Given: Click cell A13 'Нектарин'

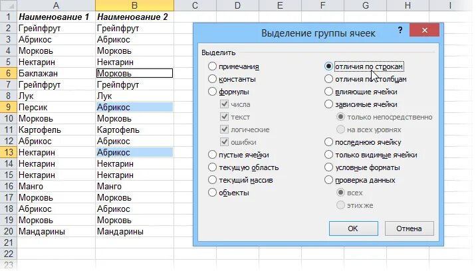Looking at the screenshot, I should pos(56,152).
